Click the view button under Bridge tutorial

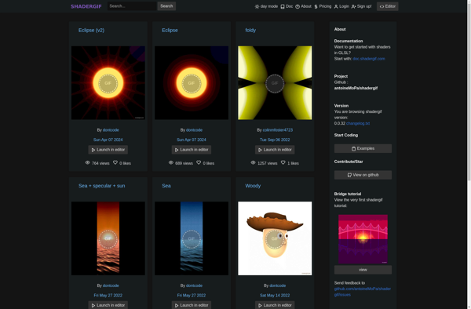(363, 270)
